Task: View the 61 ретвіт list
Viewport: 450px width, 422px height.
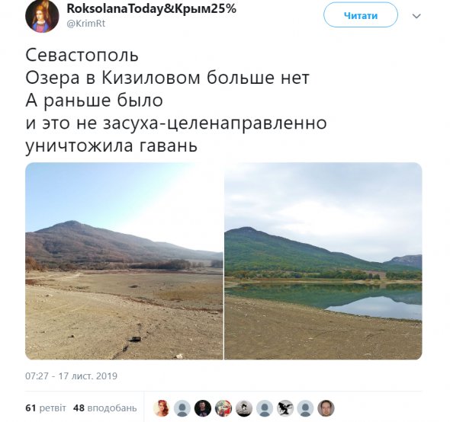Action: (x=46, y=408)
